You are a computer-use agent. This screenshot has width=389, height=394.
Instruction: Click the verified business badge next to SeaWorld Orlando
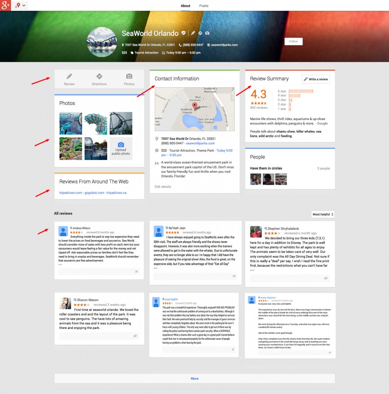pyautogui.click(x=184, y=33)
